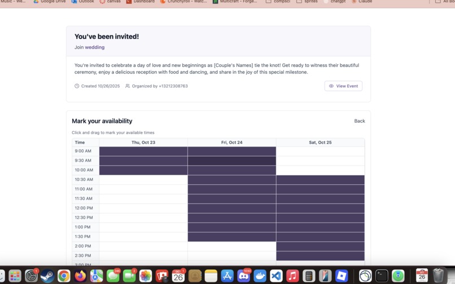The image size is (455, 284).
Task: Click the Fri, Oct 24 column header
Action: (231, 143)
